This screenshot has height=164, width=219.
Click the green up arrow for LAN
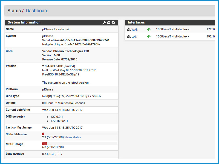[x=149, y=36]
